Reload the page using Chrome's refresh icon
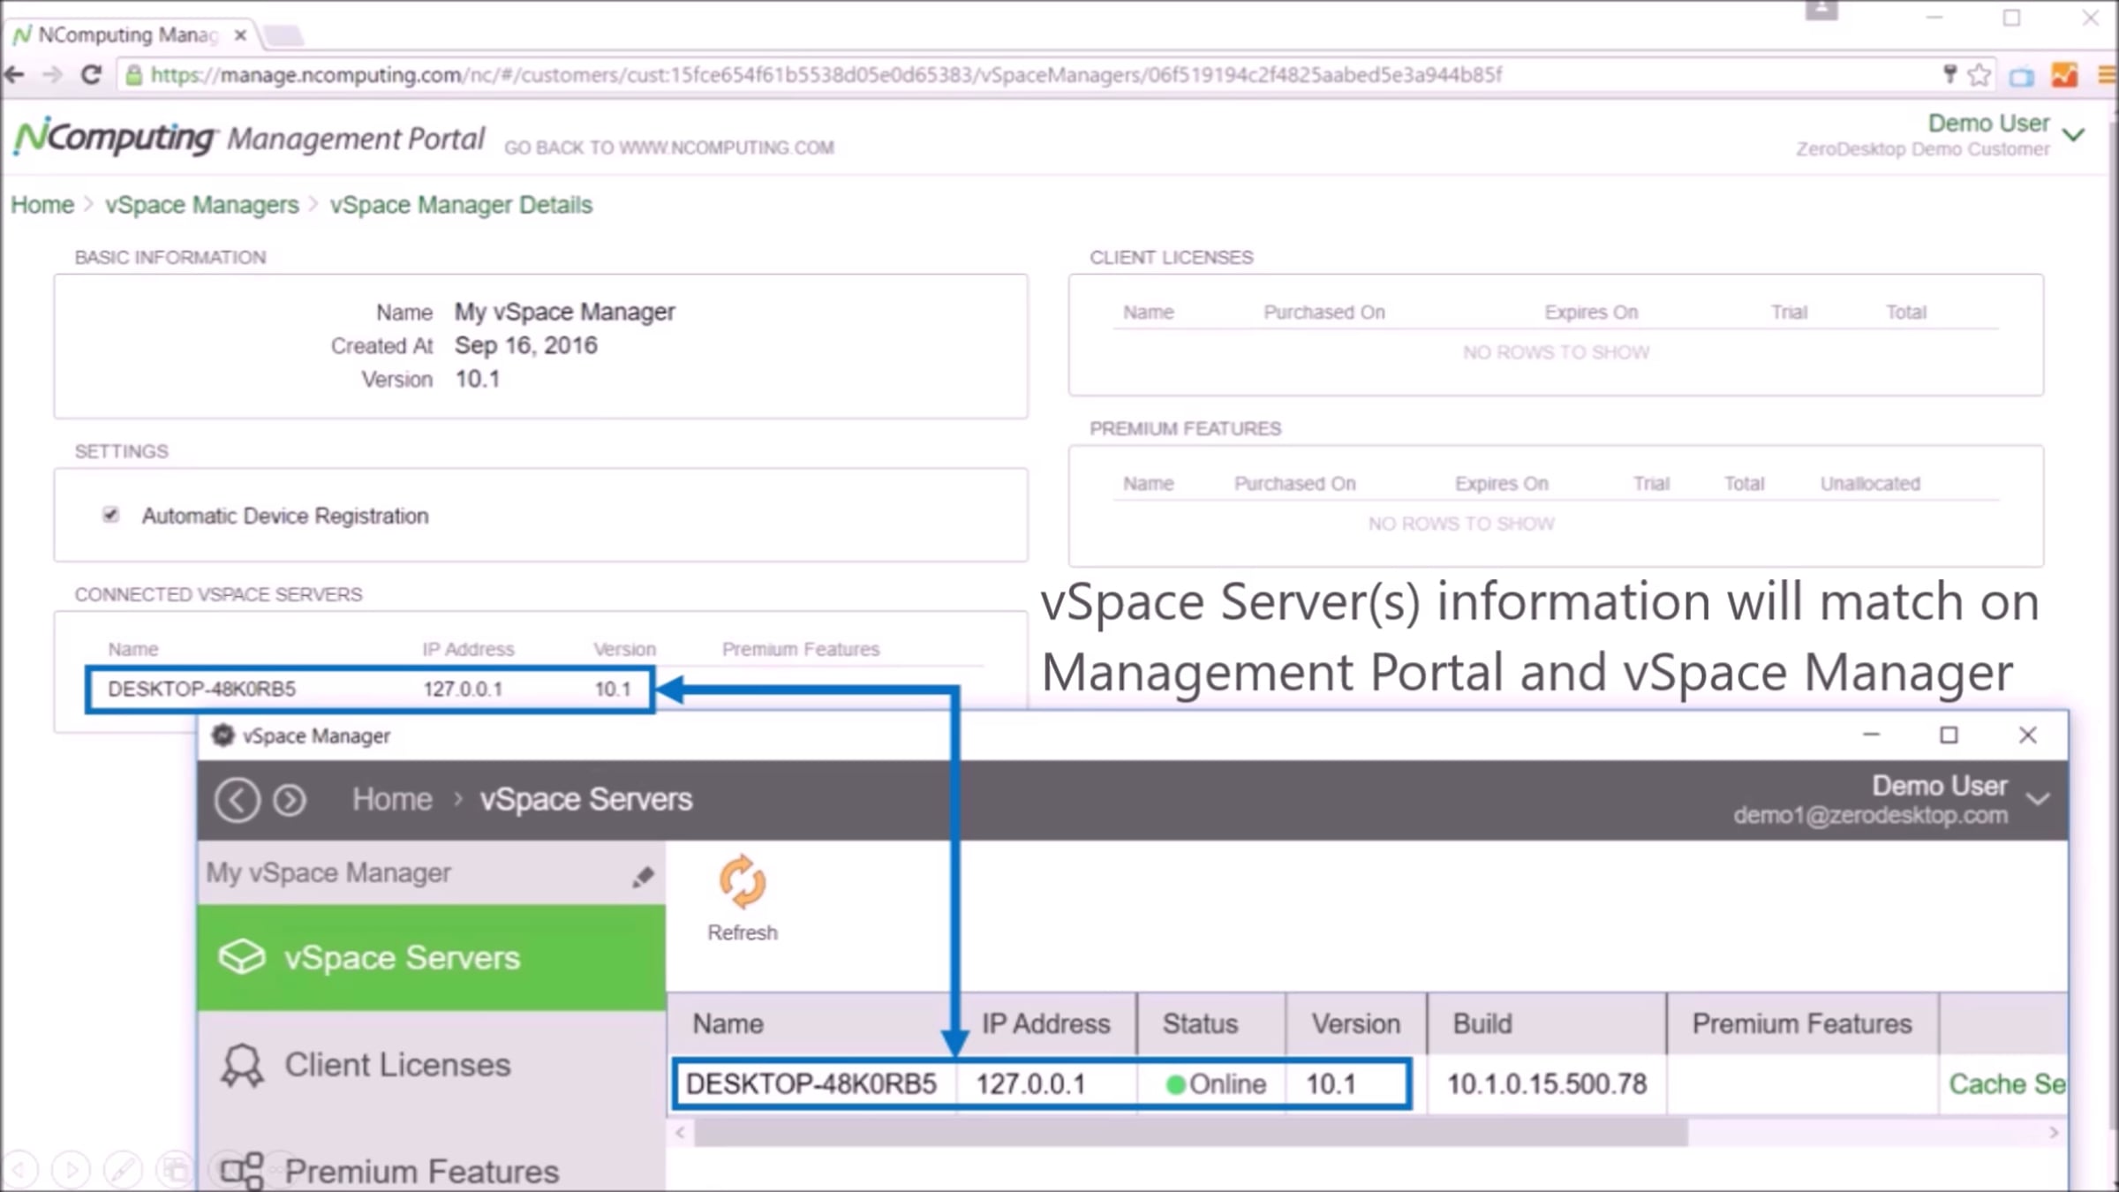Screen dimensions: 2119x1192 91,74
